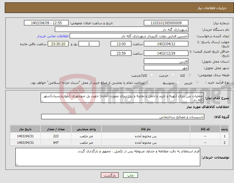Click the اطلاعات کالاهای مورد نیاز heading
234x183 pixels.
click(x=208, y=107)
